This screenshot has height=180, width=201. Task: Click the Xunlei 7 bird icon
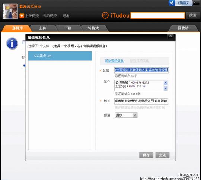tap(172, 3)
